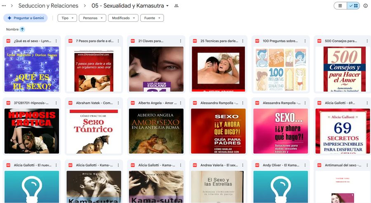Select file name 500 Consejos para...
The image size is (371, 203).
click(341, 41)
